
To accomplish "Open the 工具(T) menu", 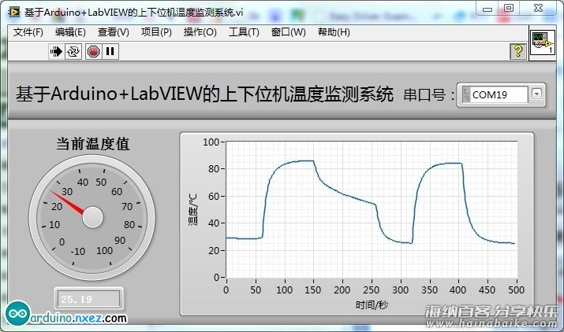I will tap(244, 32).
